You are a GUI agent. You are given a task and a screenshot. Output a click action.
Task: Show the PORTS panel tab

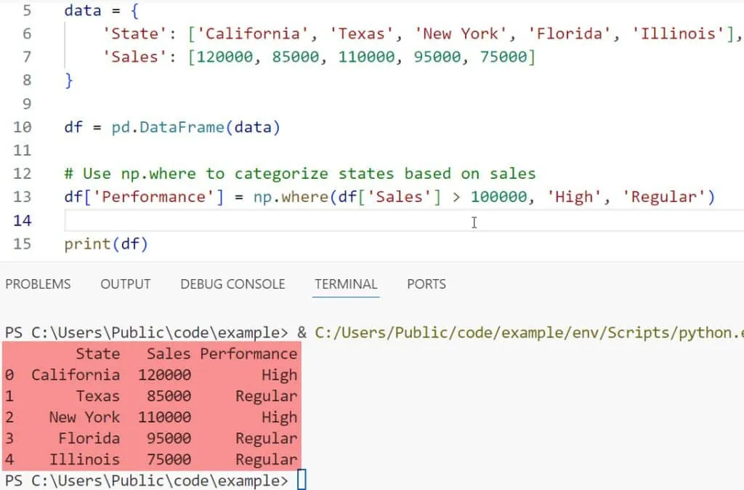point(426,284)
